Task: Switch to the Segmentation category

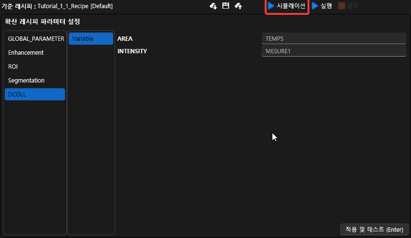Action: click(x=26, y=81)
